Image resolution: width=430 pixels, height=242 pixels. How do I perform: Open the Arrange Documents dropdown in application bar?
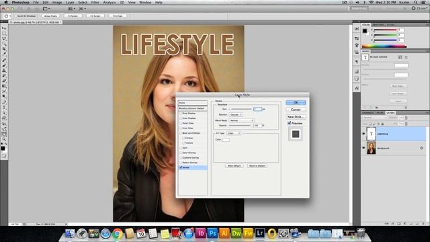click(72, 9)
